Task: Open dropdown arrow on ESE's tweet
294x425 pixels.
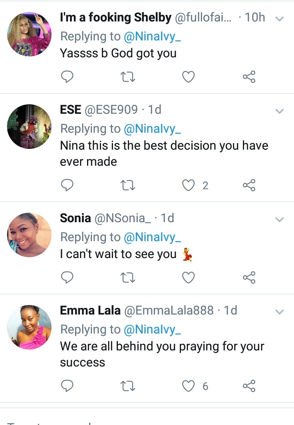Action: [280, 111]
